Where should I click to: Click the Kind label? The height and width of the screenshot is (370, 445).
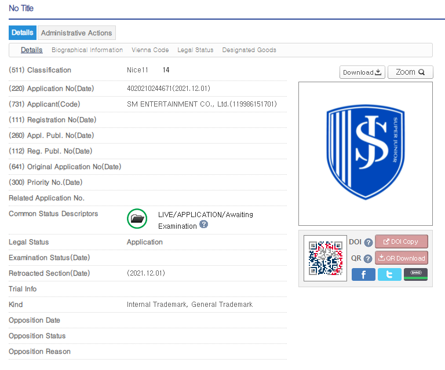tap(16, 305)
